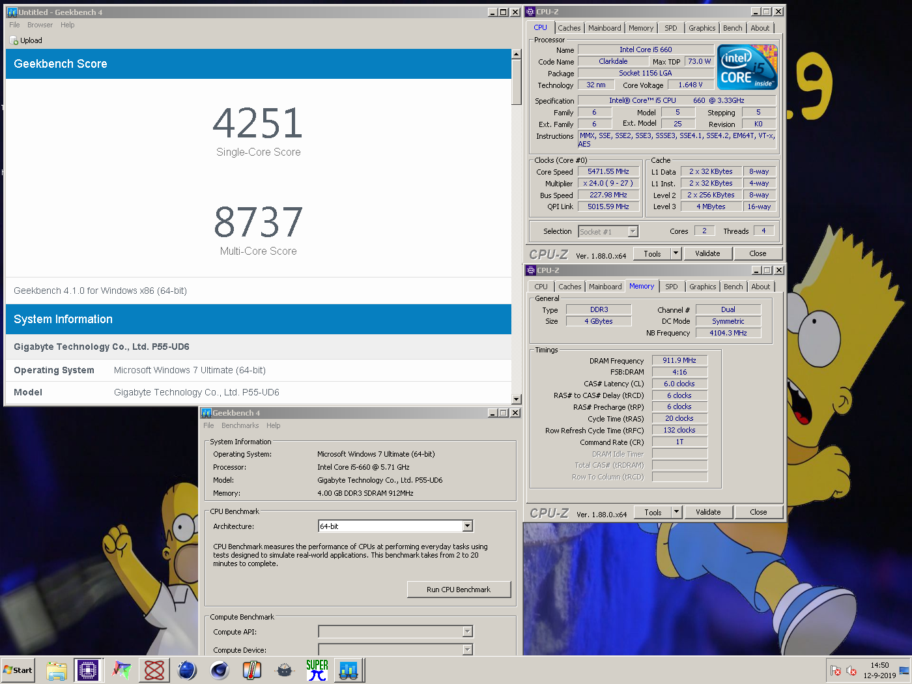The height and width of the screenshot is (684, 912).
Task: Click title bar icon of top CPU-Z window
Action: 530,12
